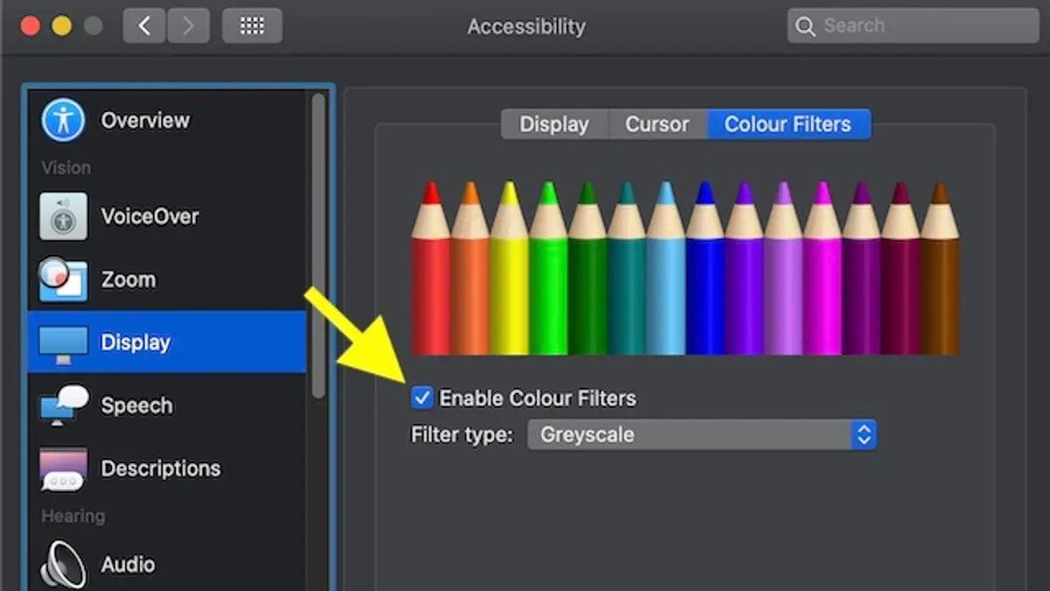Switch to the Display tab
The image size is (1050, 591).
click(x=555, y=124)
